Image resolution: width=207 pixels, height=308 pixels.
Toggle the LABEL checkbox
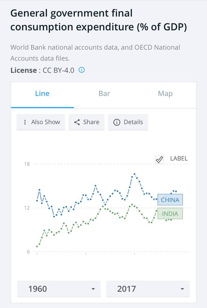point(159,159)
